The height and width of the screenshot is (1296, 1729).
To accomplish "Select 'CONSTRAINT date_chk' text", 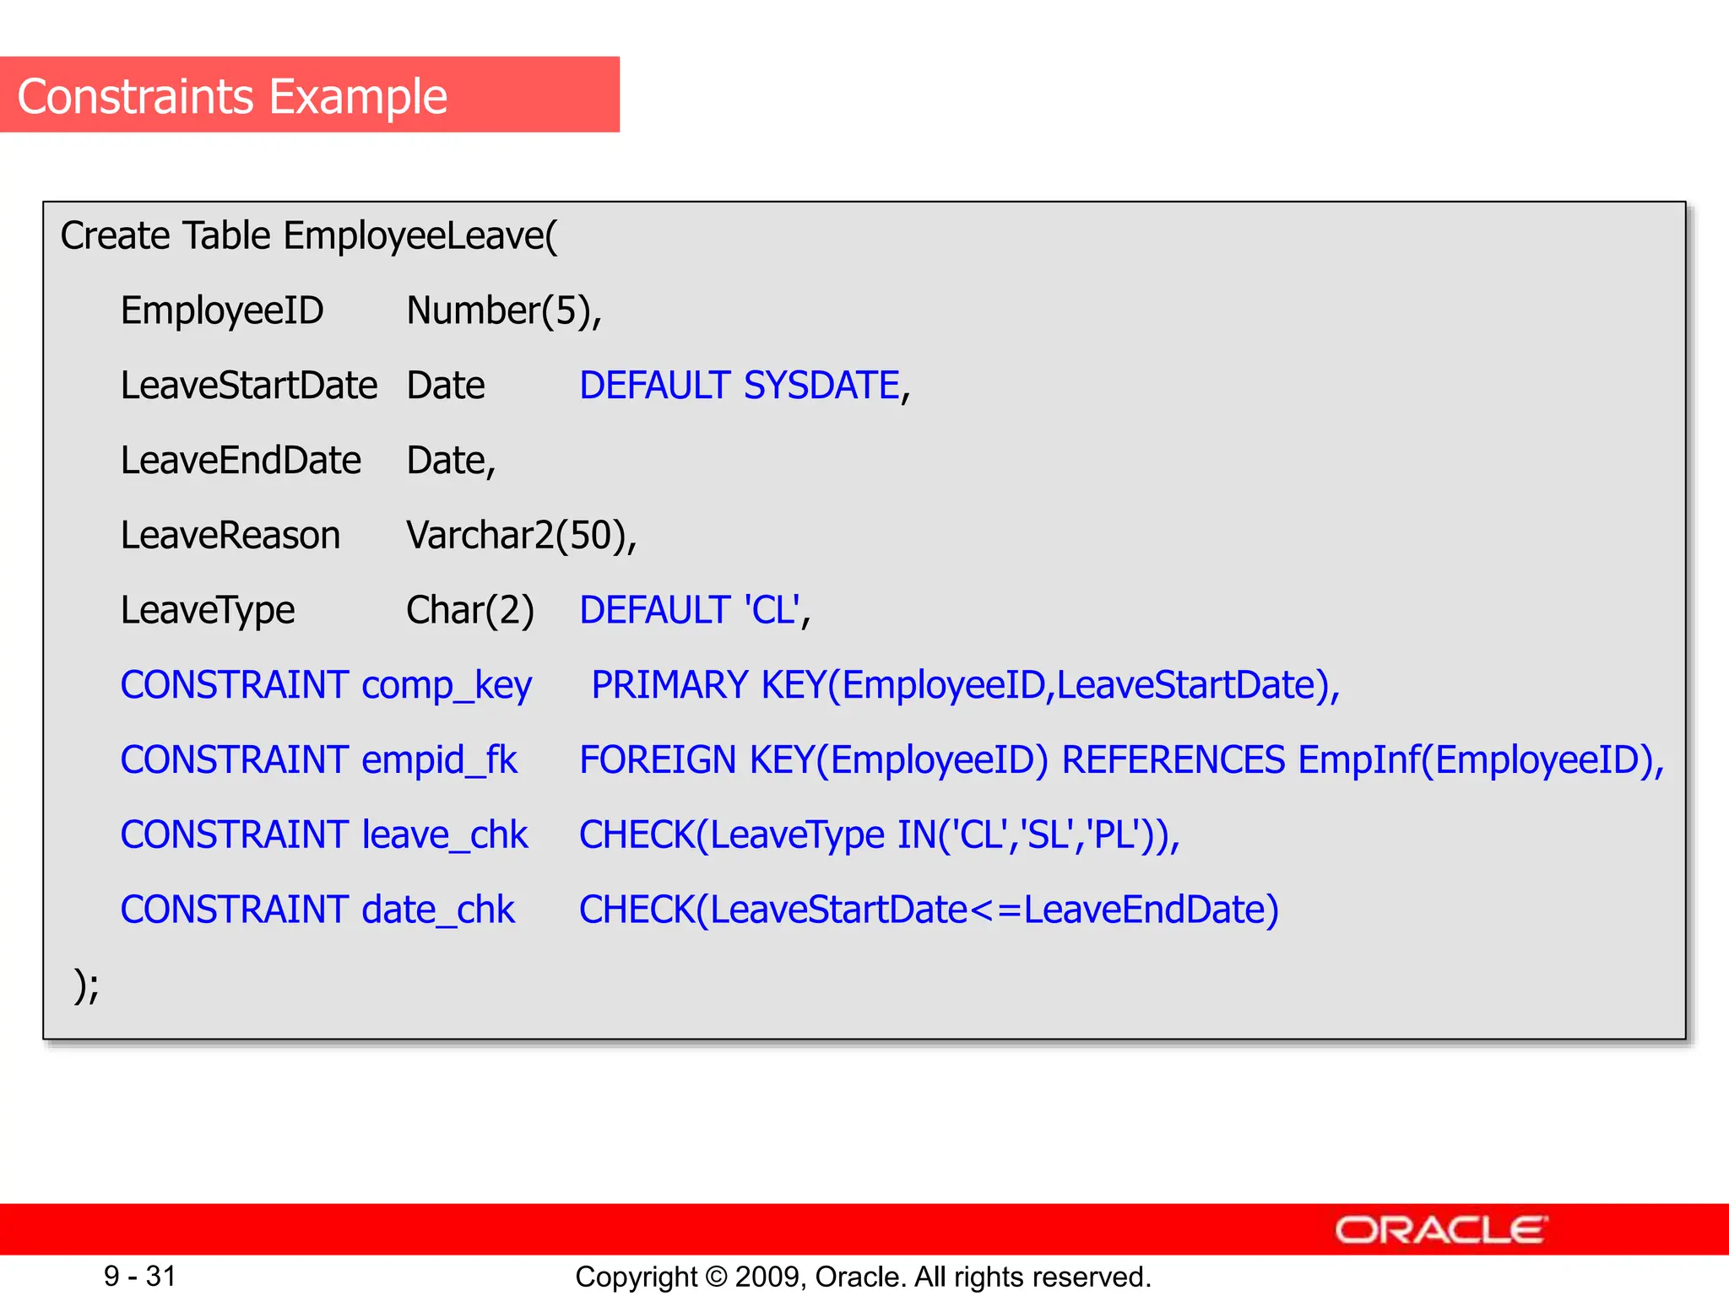I will (317, 910).
